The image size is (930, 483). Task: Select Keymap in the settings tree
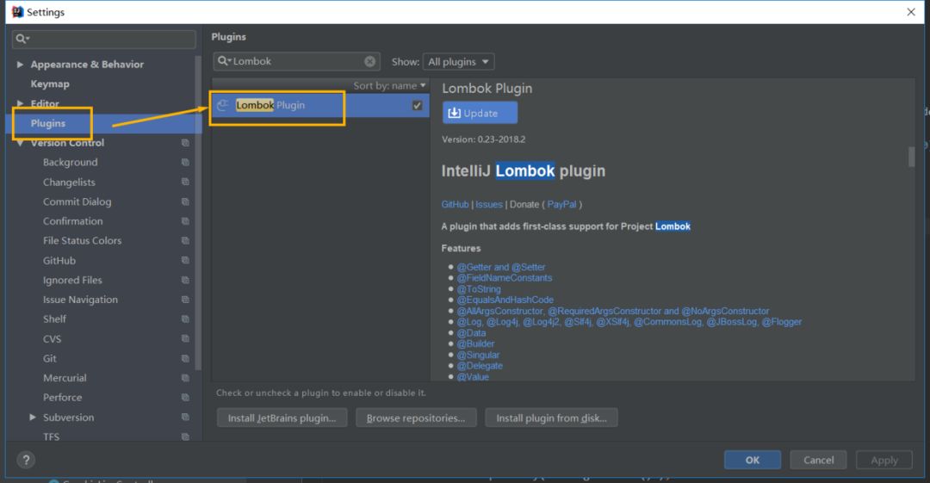coord(50,84)
